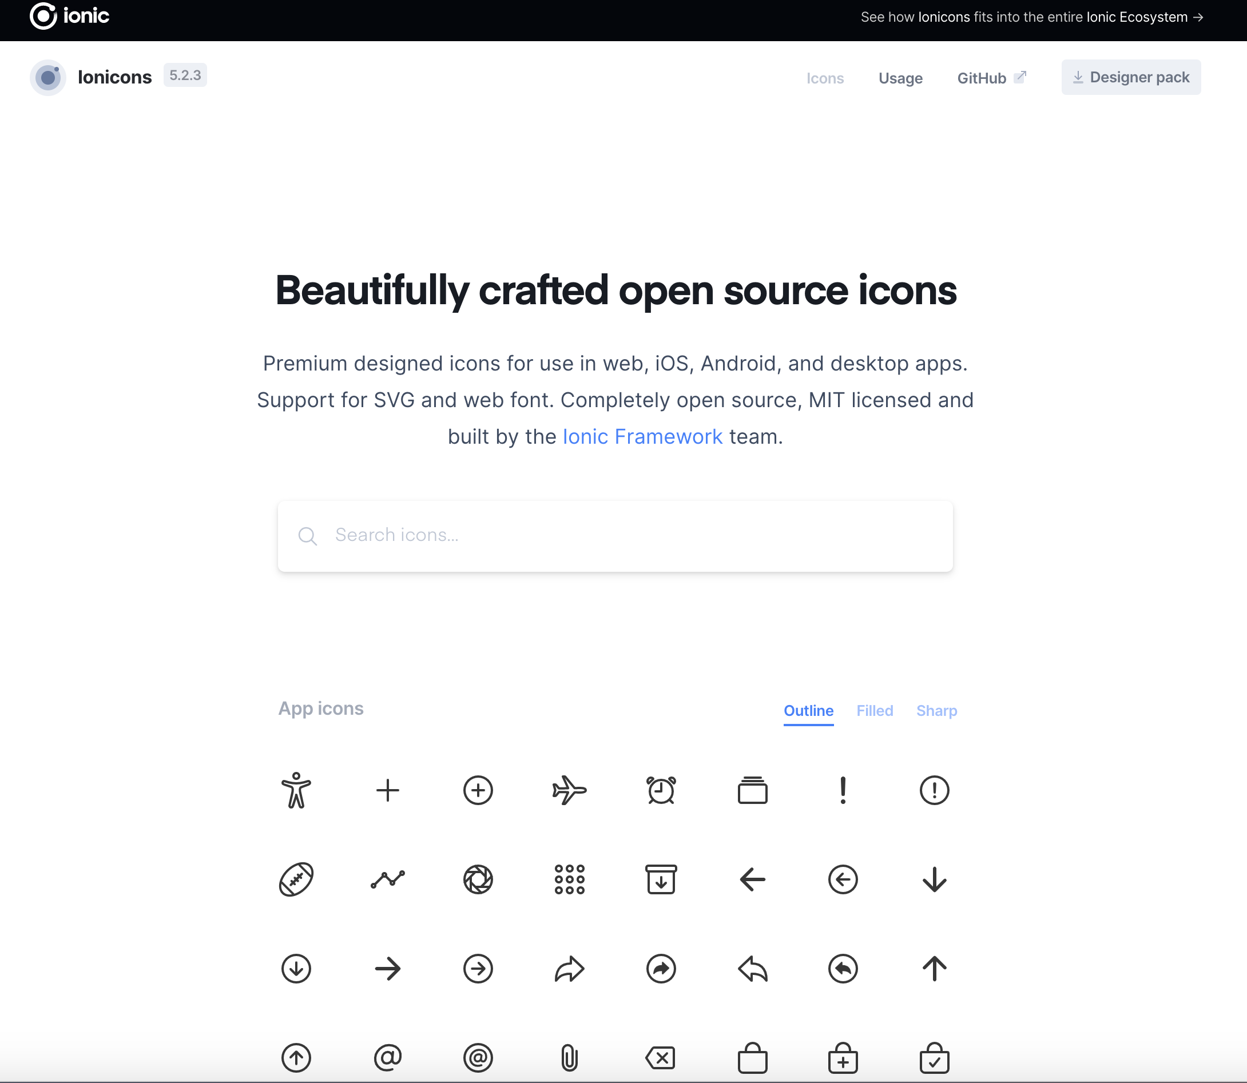Switch to the Filled icon style
The height and width of the screenshot is (1083, 1247).
(875, 711)
